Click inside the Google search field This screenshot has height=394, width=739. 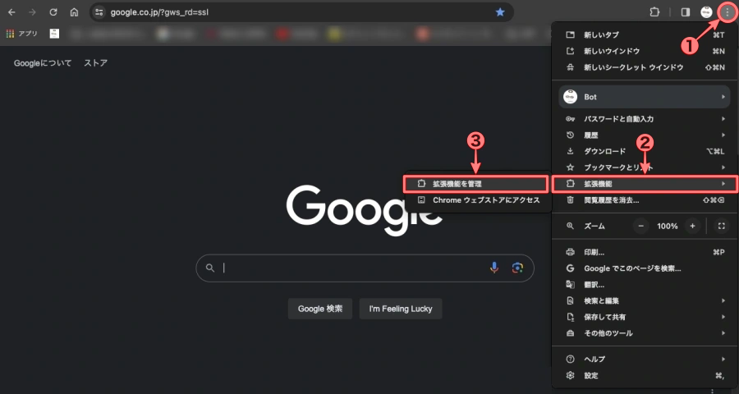[x=365, y=268]
